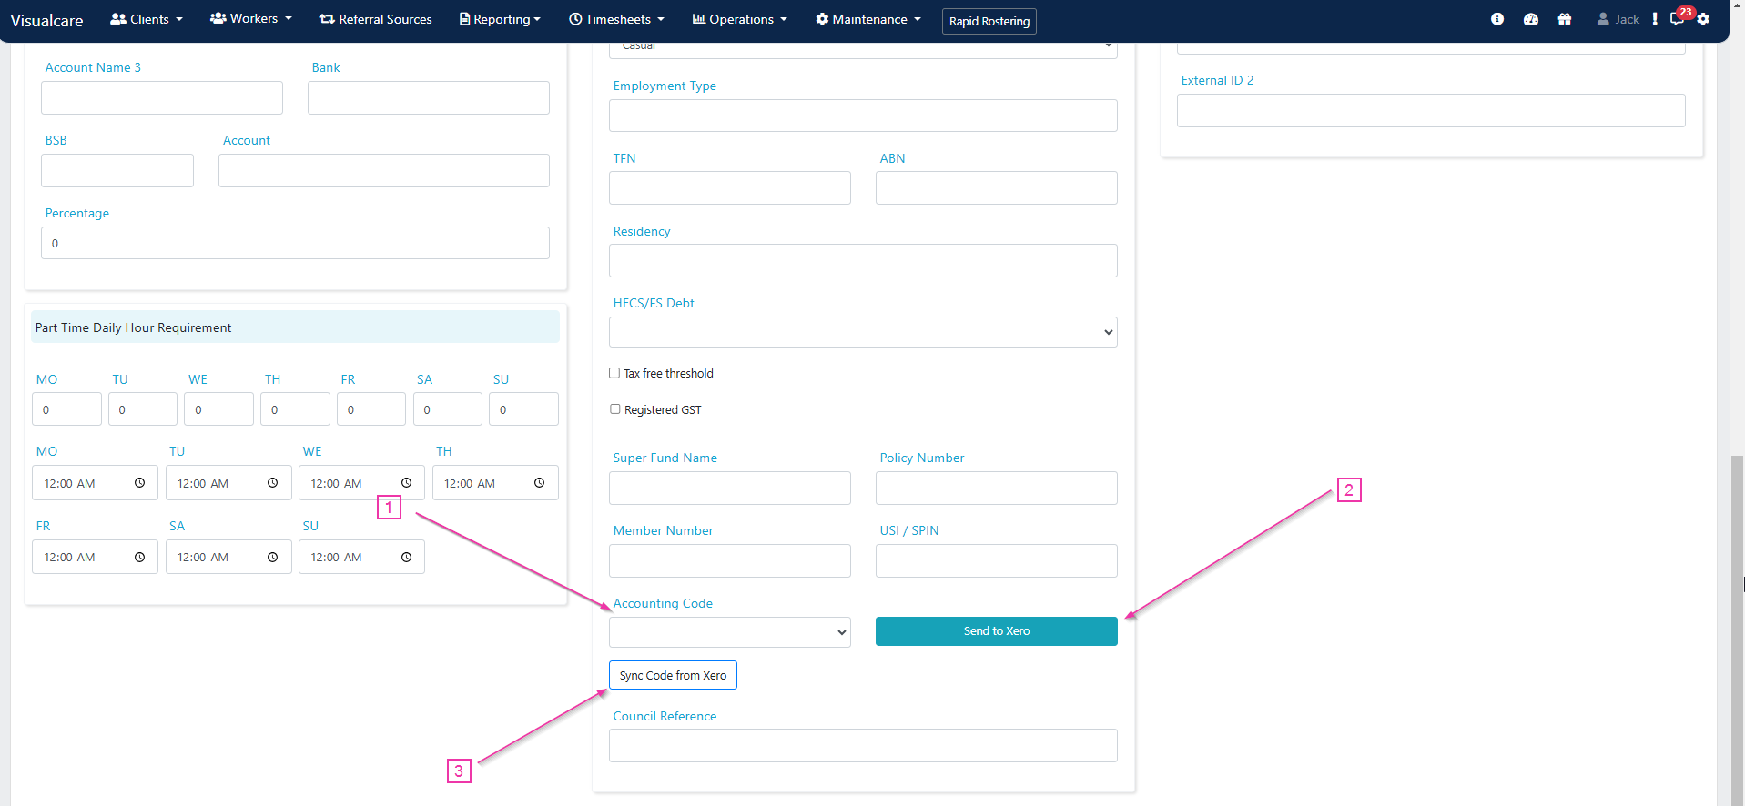Viewport: 1745px width, 806px height.
Task: Open clock picker for first TU time
Action: (x=272, y=483)
